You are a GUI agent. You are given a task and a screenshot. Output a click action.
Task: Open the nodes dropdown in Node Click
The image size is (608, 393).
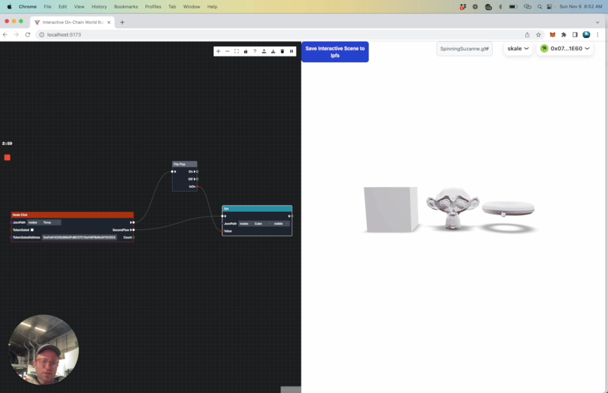point(34,223)
